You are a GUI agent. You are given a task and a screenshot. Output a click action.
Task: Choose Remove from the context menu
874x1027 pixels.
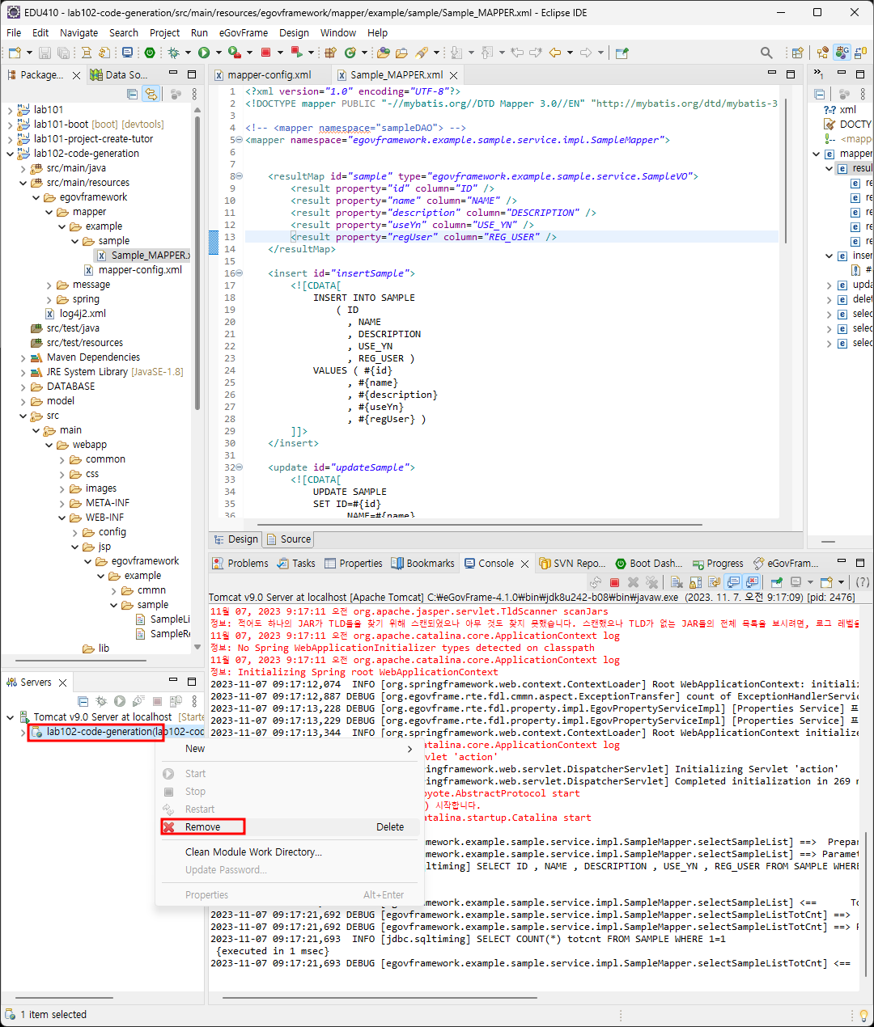(287, 827)
